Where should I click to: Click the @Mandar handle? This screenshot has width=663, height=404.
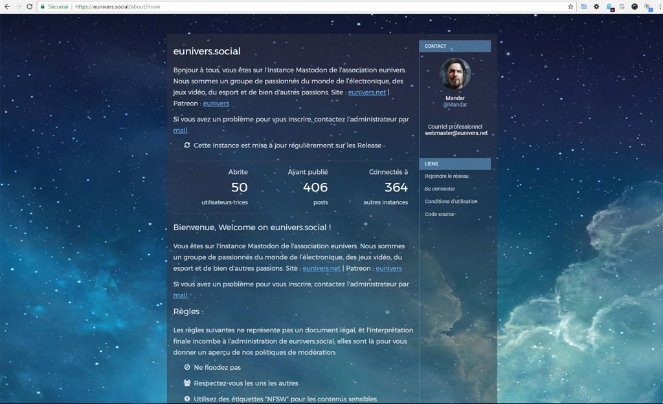point(455,105)
